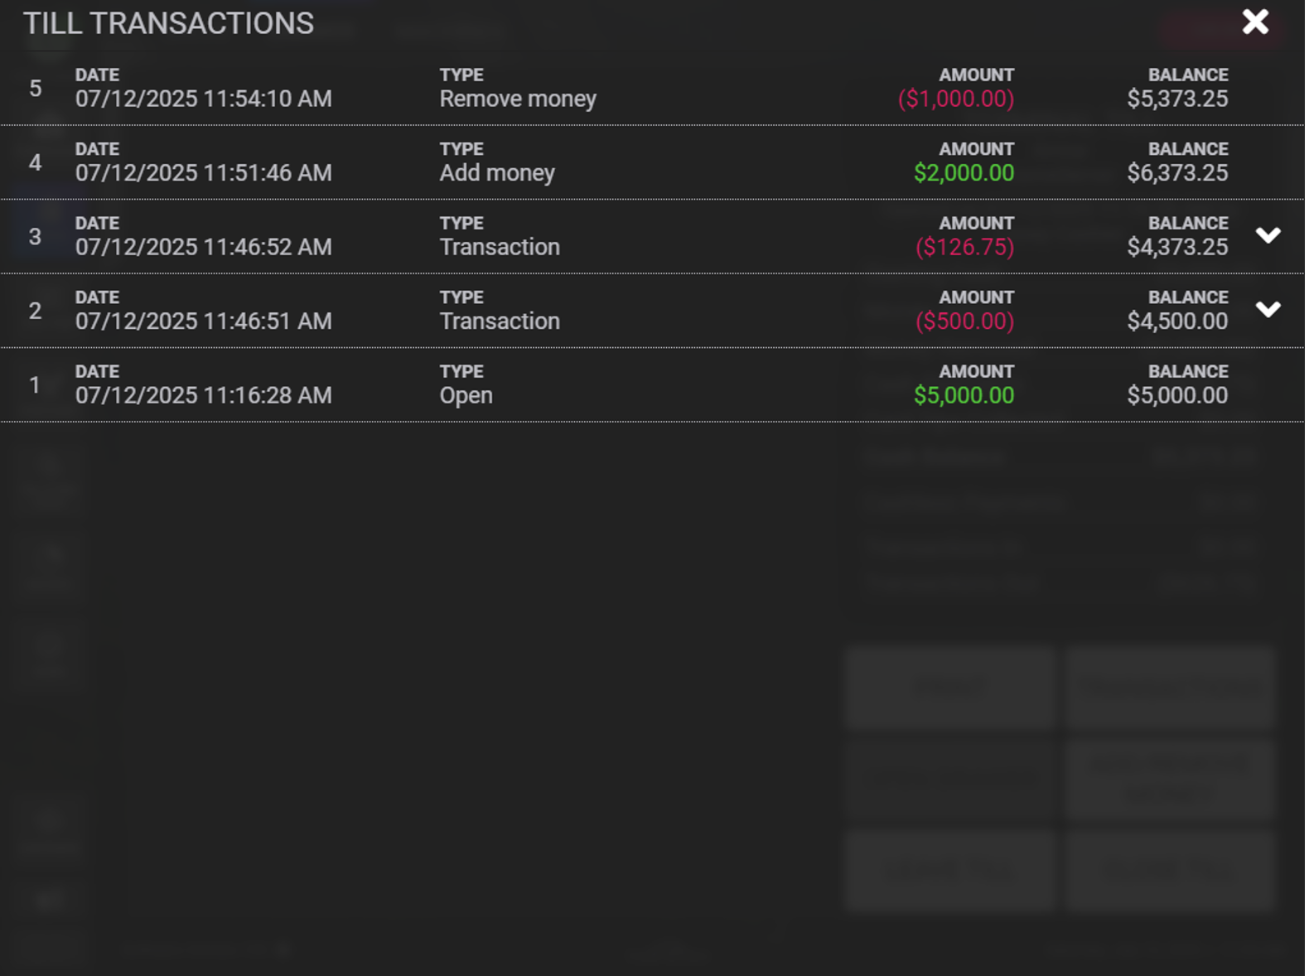The image size is (1309, 976).
Task: Click the ($500.00) transaction amount
Action: click(x=964, y=321)
